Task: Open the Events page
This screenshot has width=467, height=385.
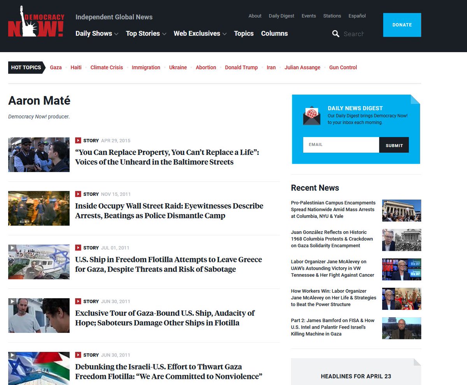Action: coord(309,16)
